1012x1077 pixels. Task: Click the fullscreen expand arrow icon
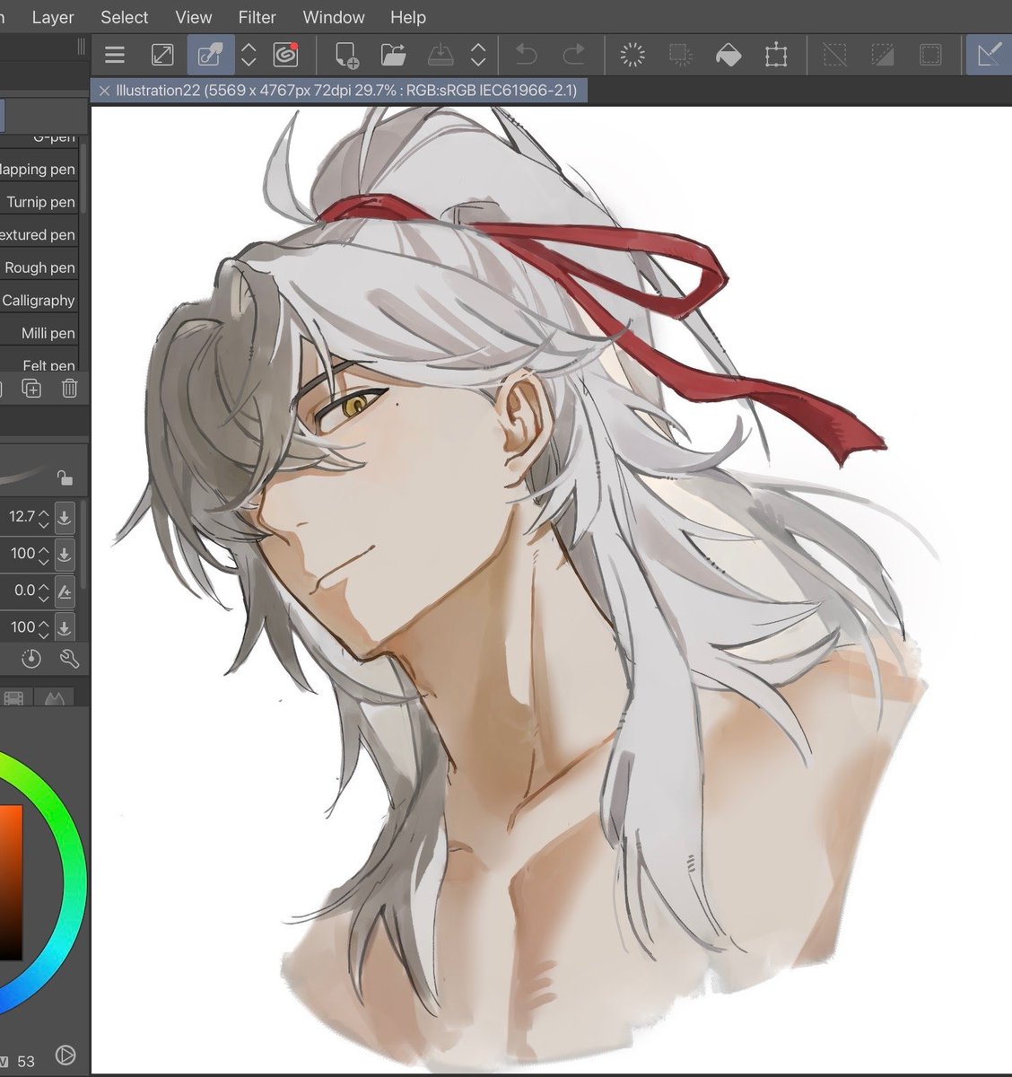click(162, 56)
